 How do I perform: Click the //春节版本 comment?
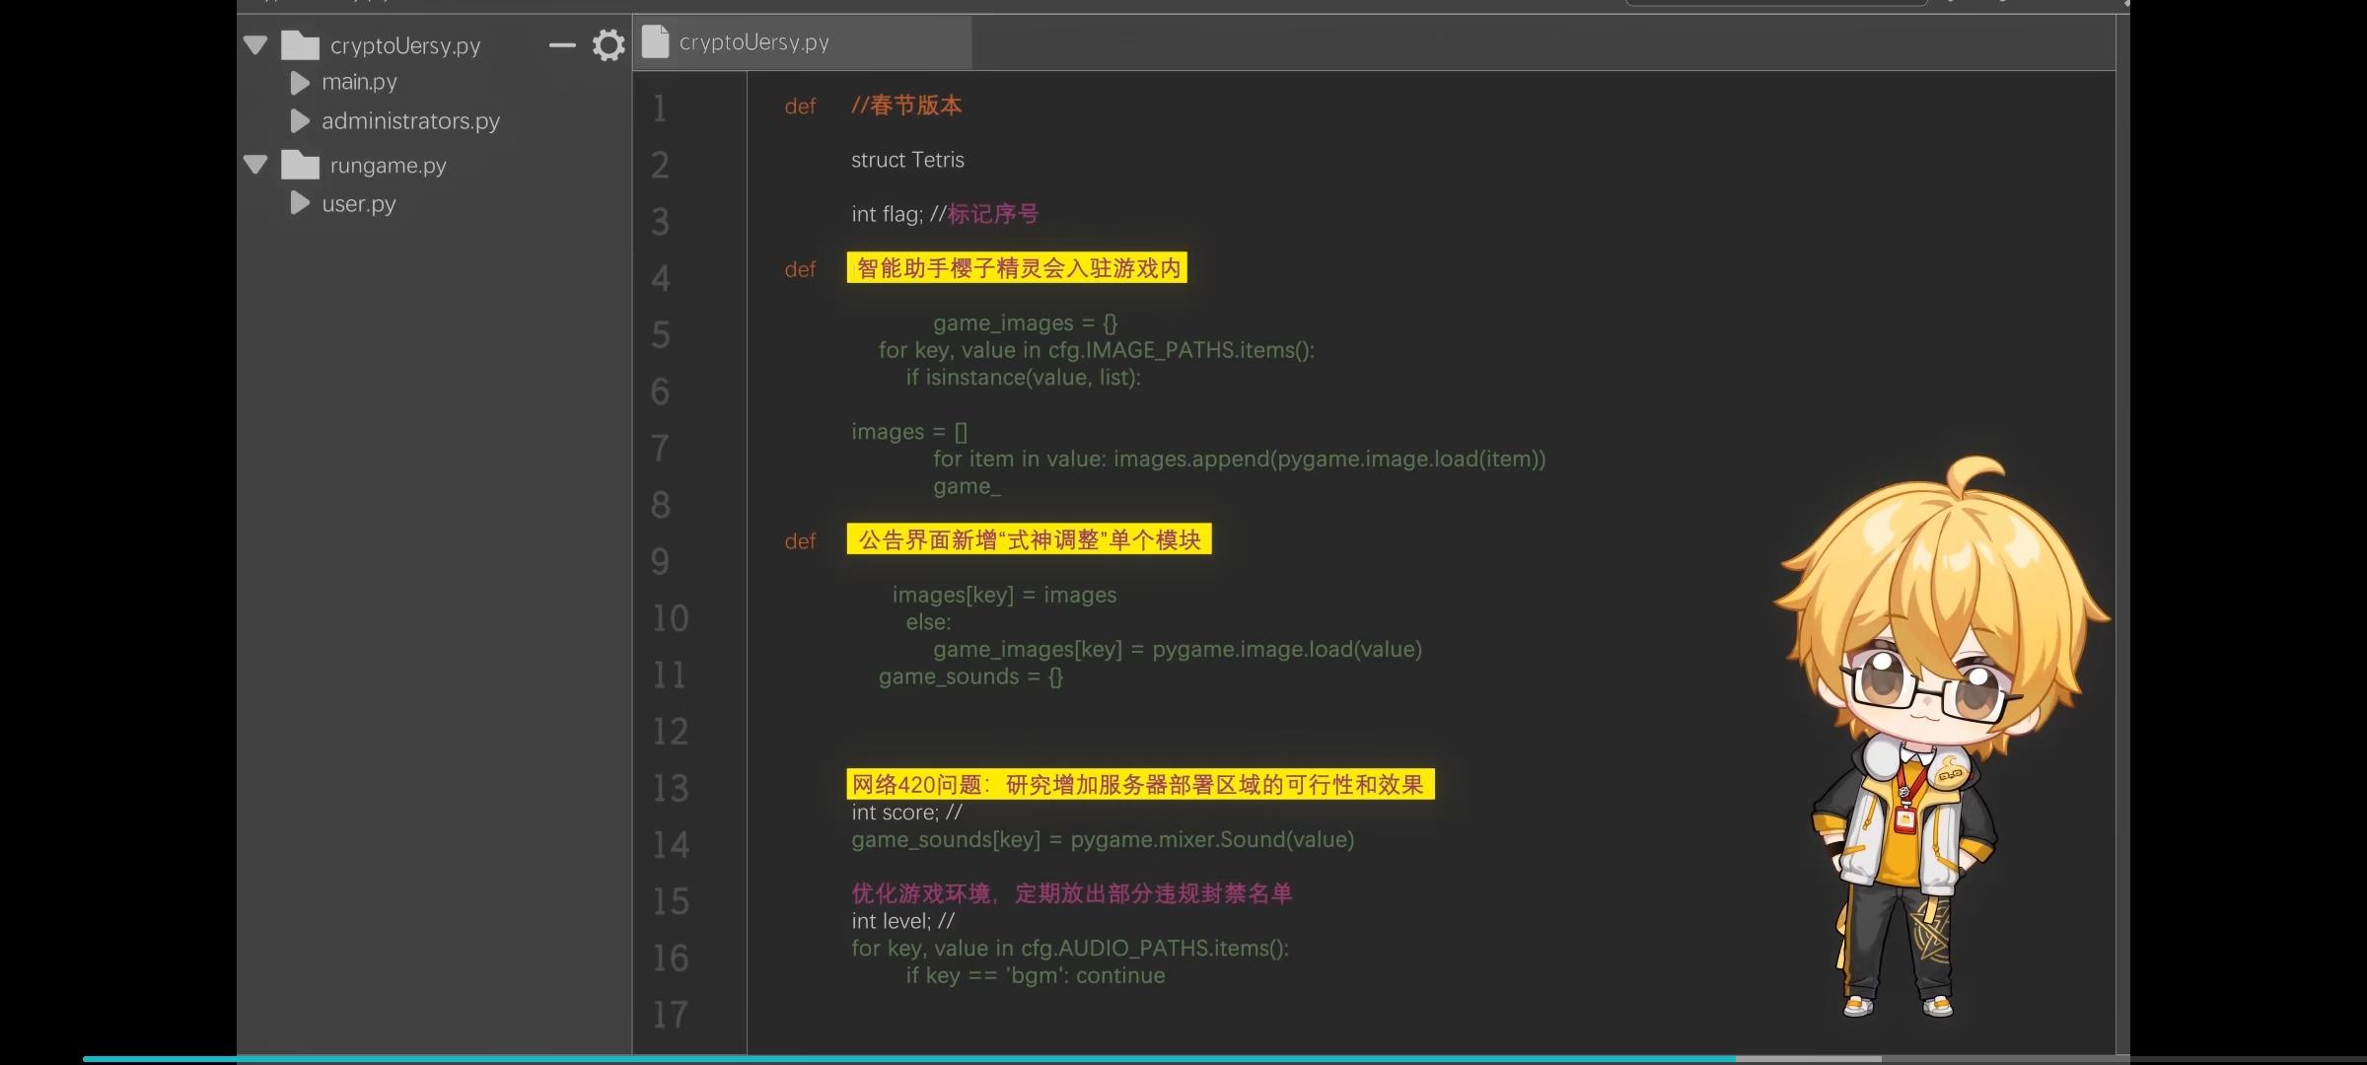point(906,106)
